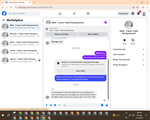Send a thumbs up like

pos(107,105)
